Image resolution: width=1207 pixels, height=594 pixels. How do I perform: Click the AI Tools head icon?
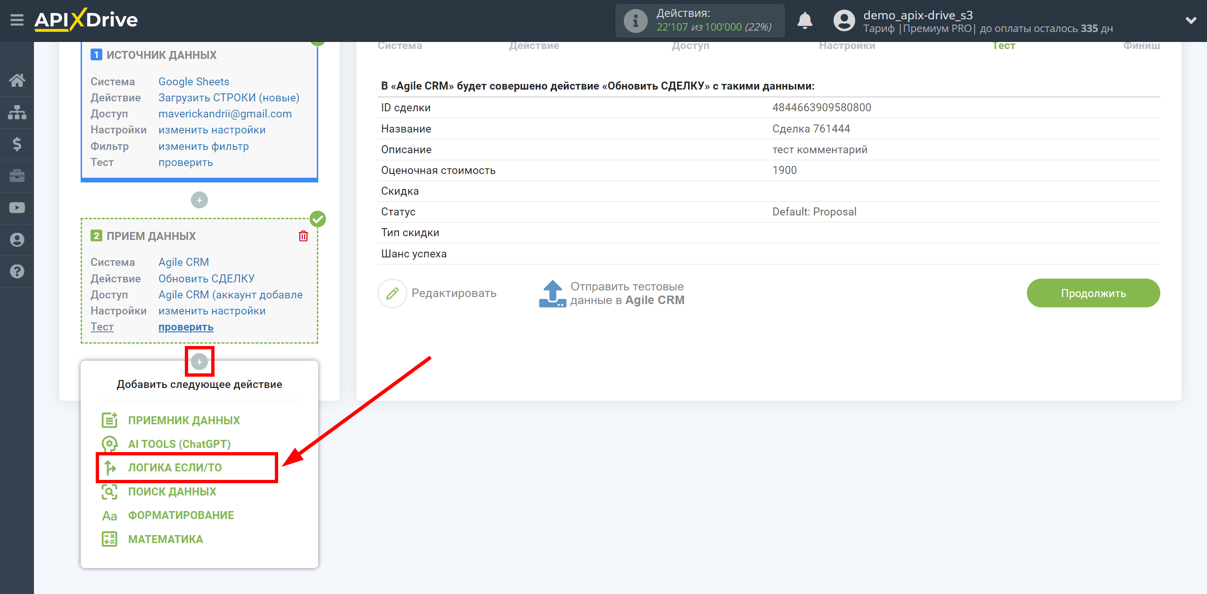coord(109,444)
